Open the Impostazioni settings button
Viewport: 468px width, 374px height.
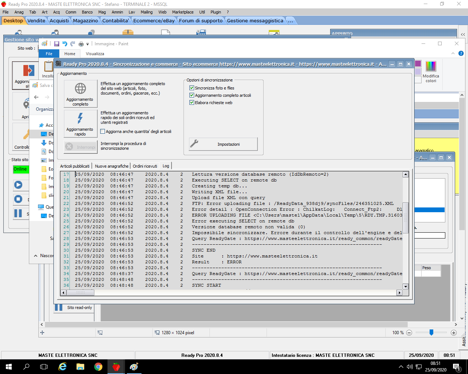(223, 144)
